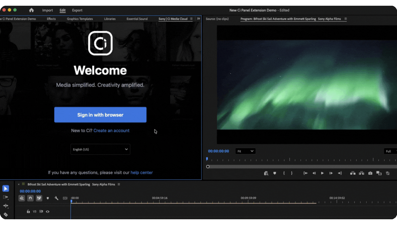This screenshot has width=397, height=225.
Task: Click the Ci logo icon
Action: (x=100, y=43)
